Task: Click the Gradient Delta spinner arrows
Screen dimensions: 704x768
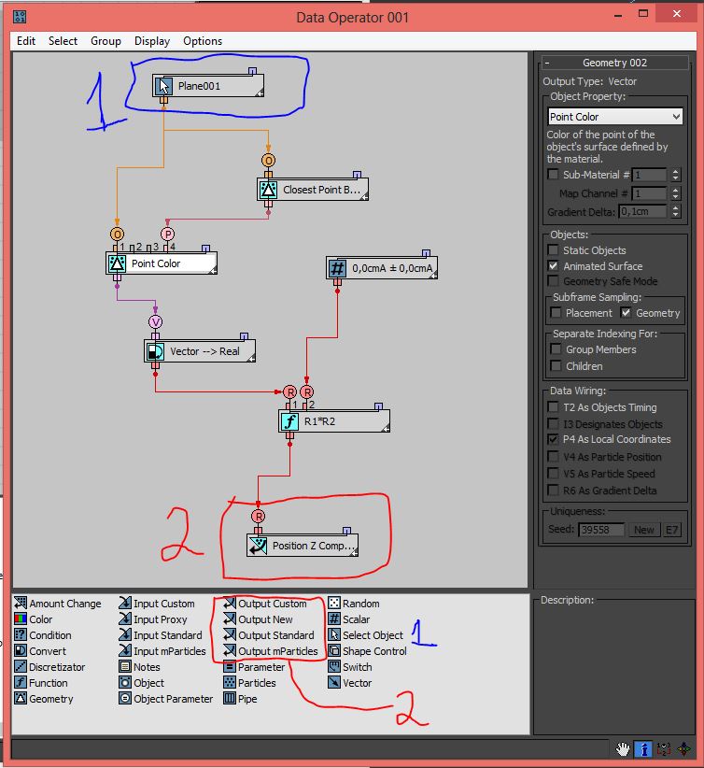Action: click(673, 211)
